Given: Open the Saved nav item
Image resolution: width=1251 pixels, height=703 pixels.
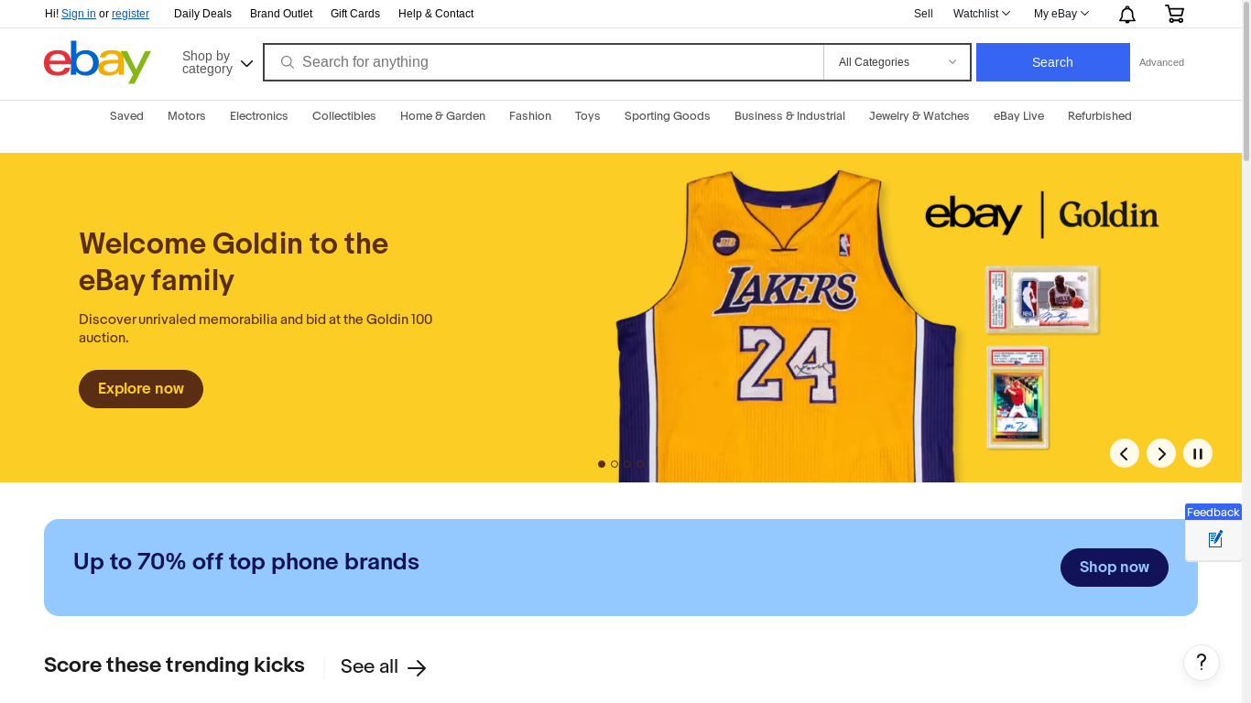Looking at the screenshot, I should [x=126, y=116].
